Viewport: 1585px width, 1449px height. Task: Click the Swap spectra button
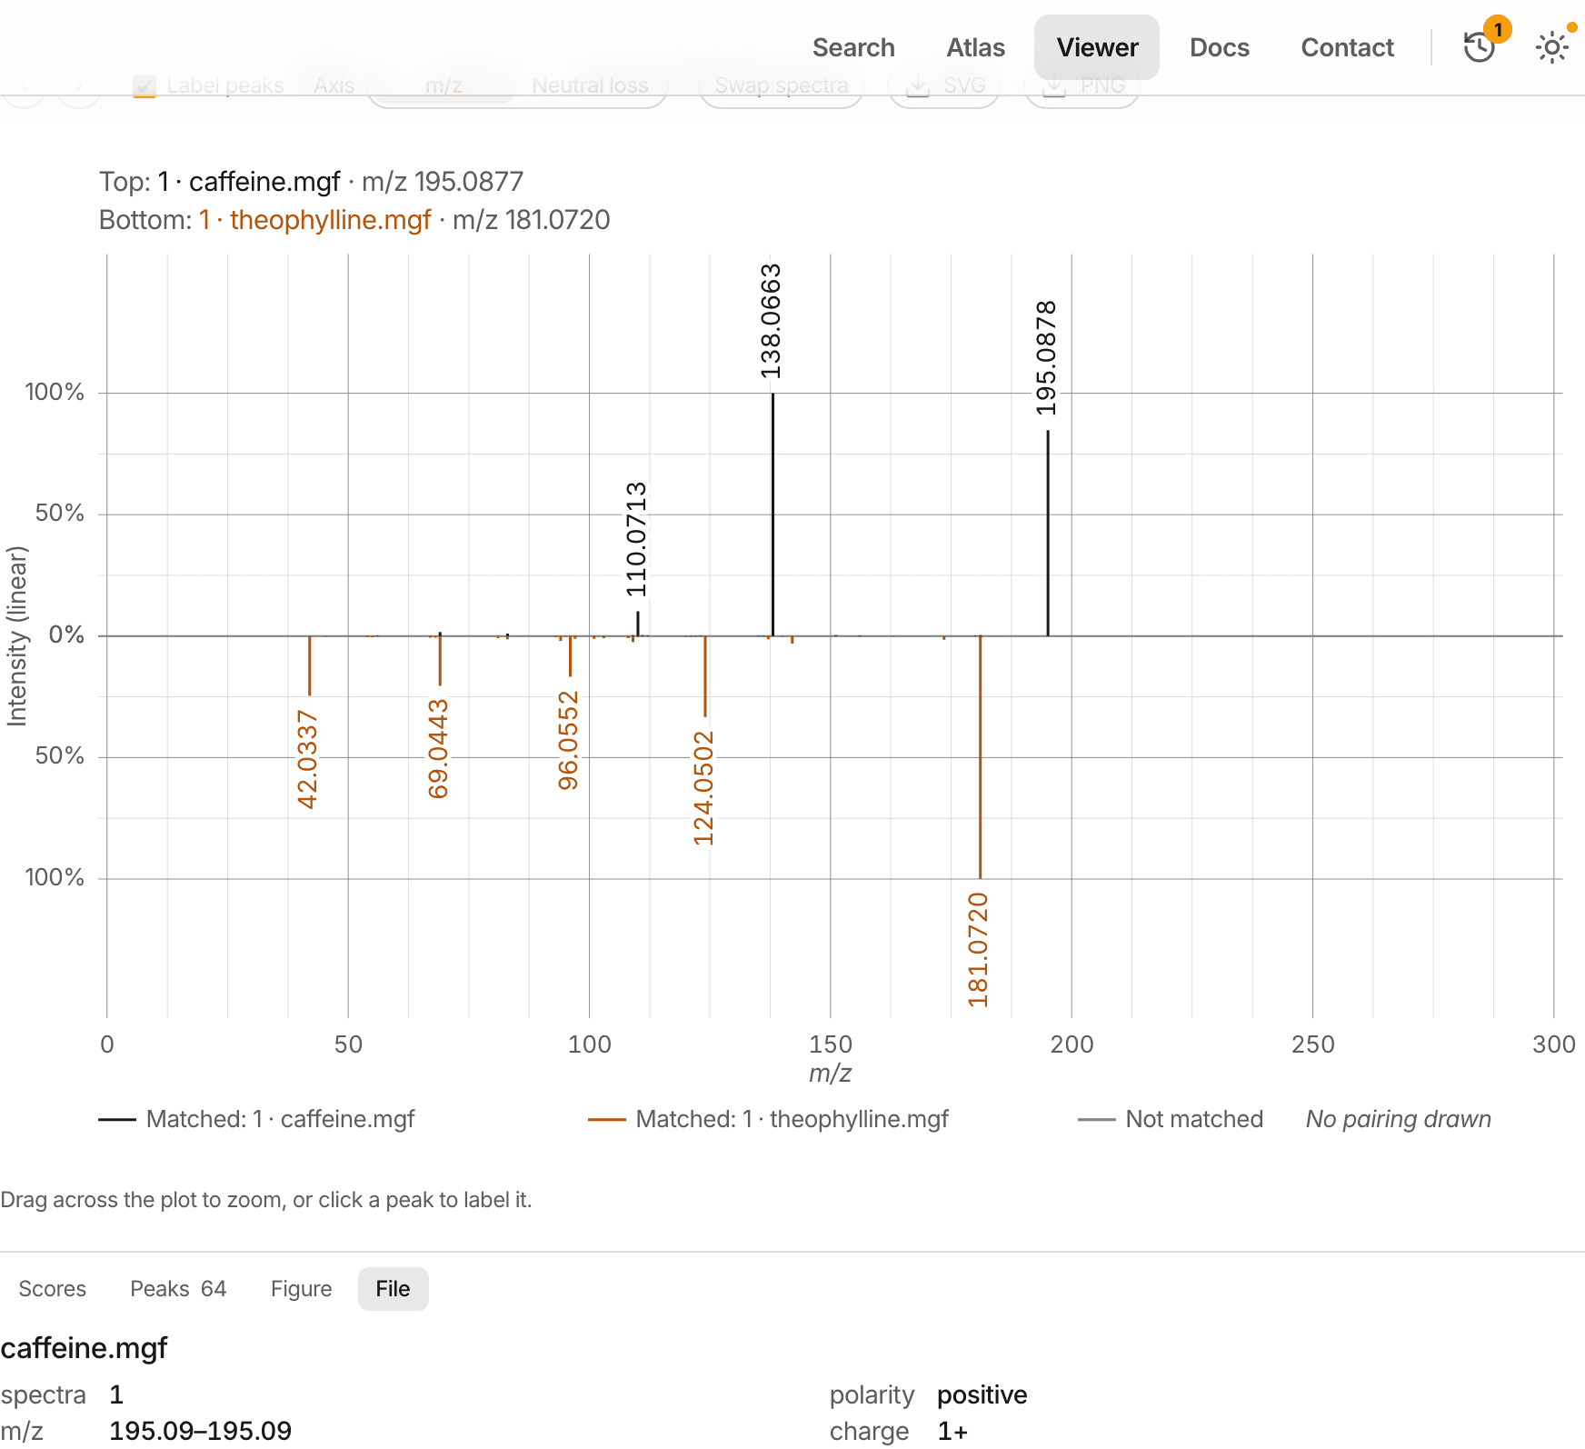click(x=782, y=86)
